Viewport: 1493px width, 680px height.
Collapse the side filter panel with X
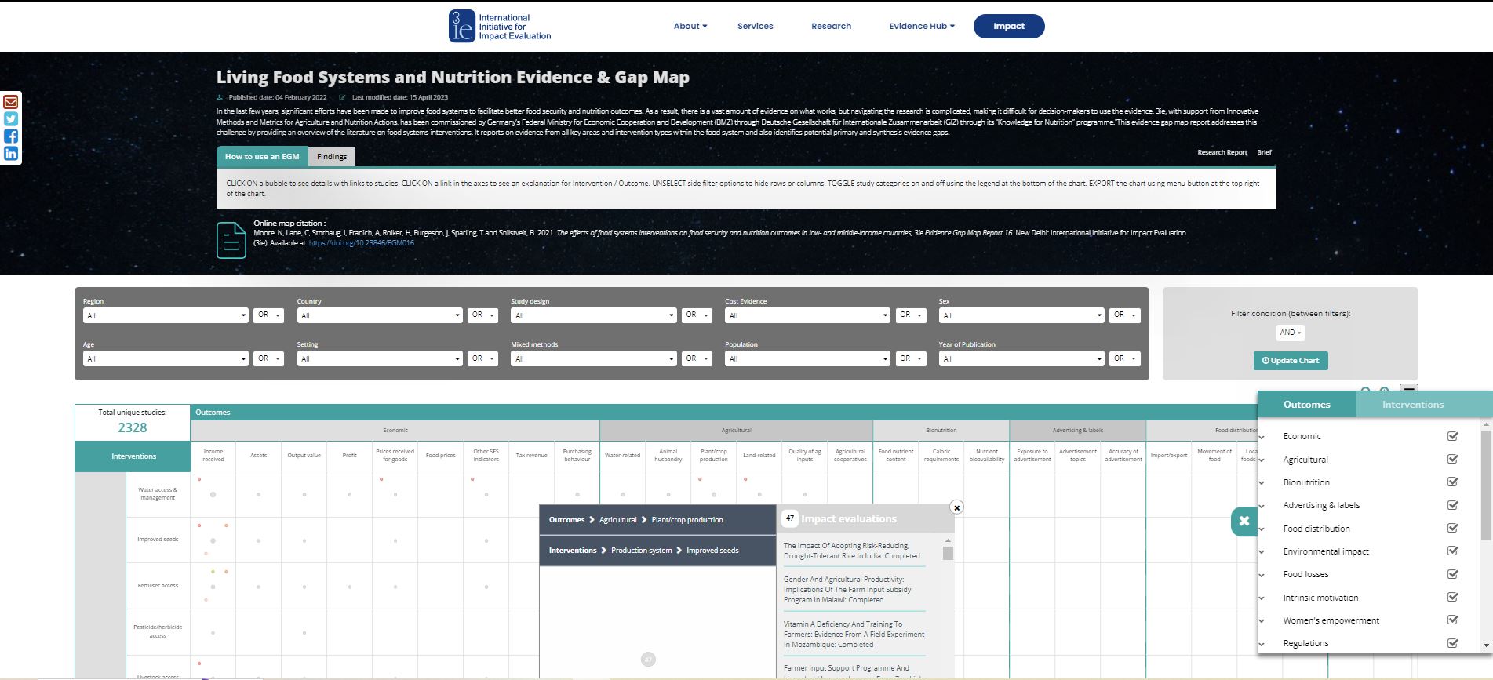pyautogui.click(x=1244, y=521)
